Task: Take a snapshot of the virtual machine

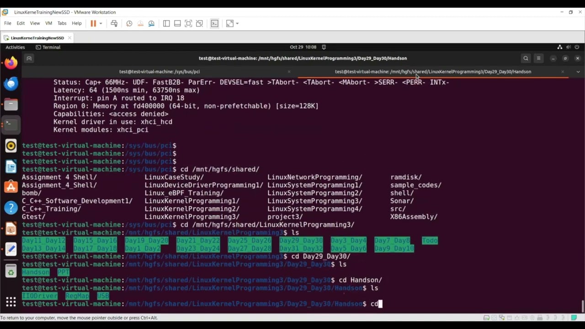Action: coord(129,23)
